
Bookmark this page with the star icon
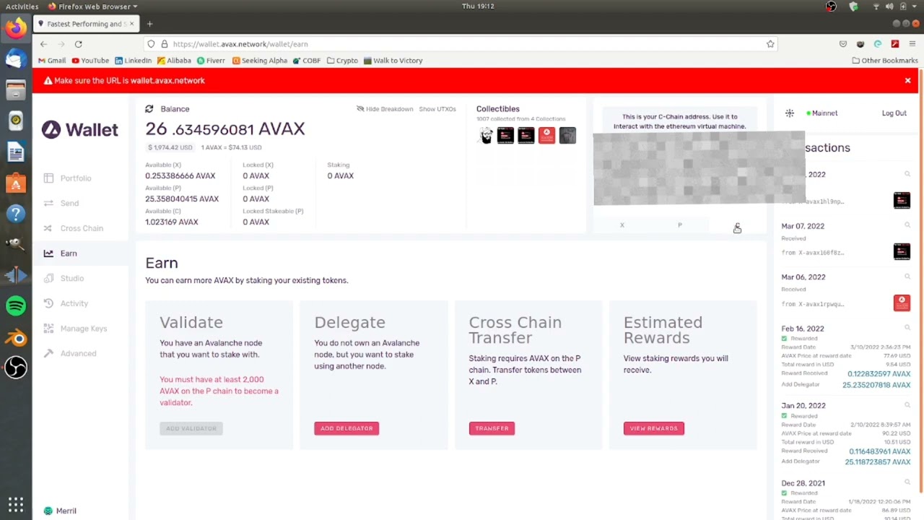(770, 44)
